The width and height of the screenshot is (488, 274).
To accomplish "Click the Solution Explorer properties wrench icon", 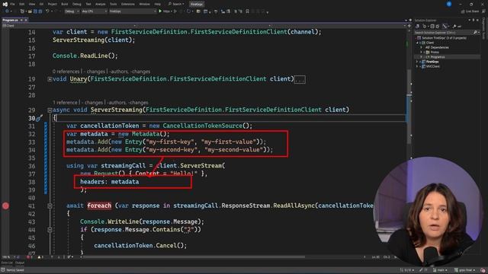I will click(x=454, y=27).
